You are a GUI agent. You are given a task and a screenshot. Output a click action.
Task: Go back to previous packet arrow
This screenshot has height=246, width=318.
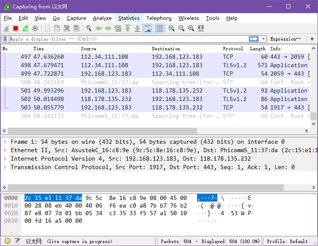(x=99, y=28)
